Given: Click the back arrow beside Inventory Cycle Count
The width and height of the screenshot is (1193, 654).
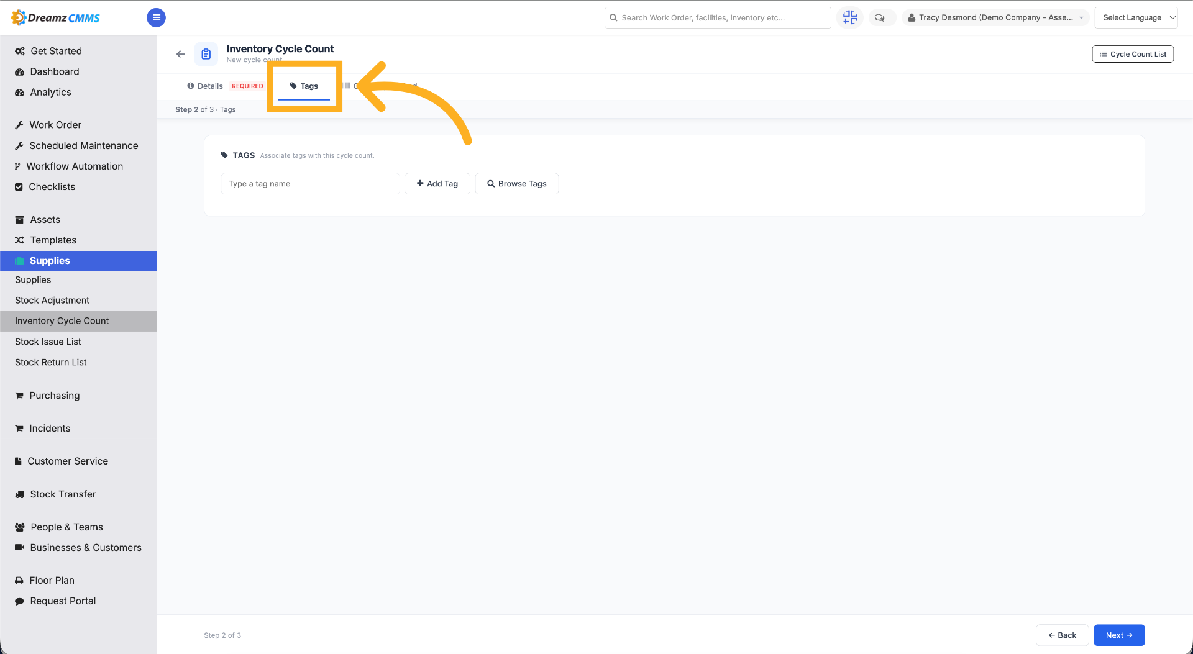Looking at the screenshot, I should tap(181, 54).
